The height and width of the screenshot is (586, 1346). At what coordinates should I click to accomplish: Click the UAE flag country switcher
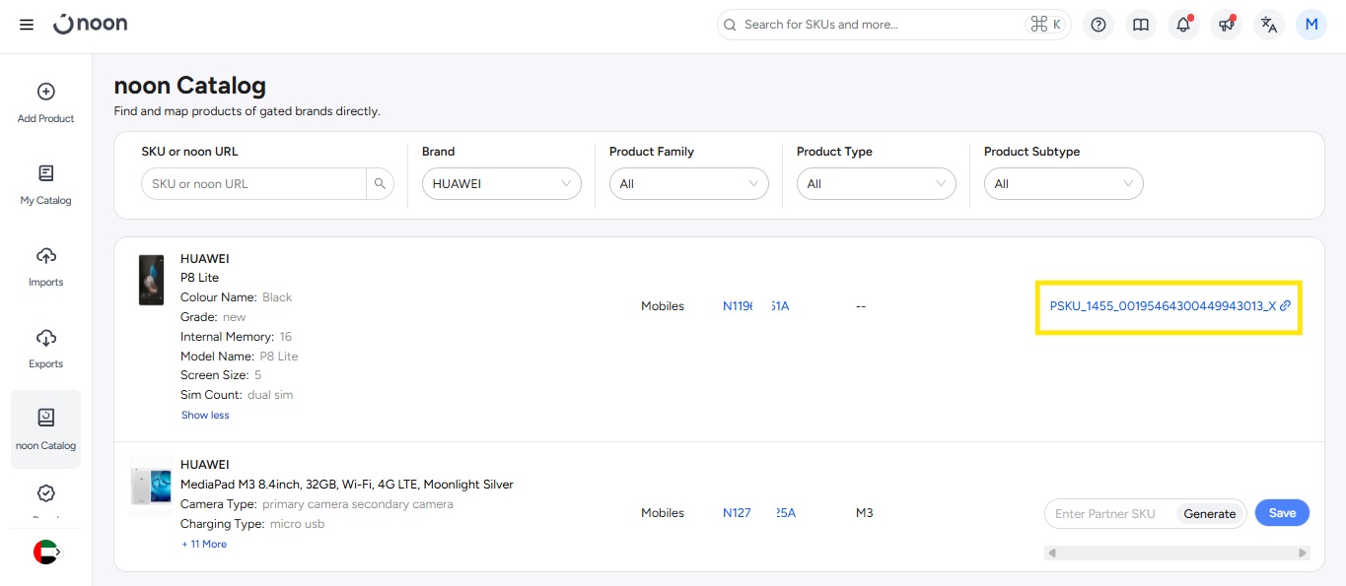[x=46, y=553]
